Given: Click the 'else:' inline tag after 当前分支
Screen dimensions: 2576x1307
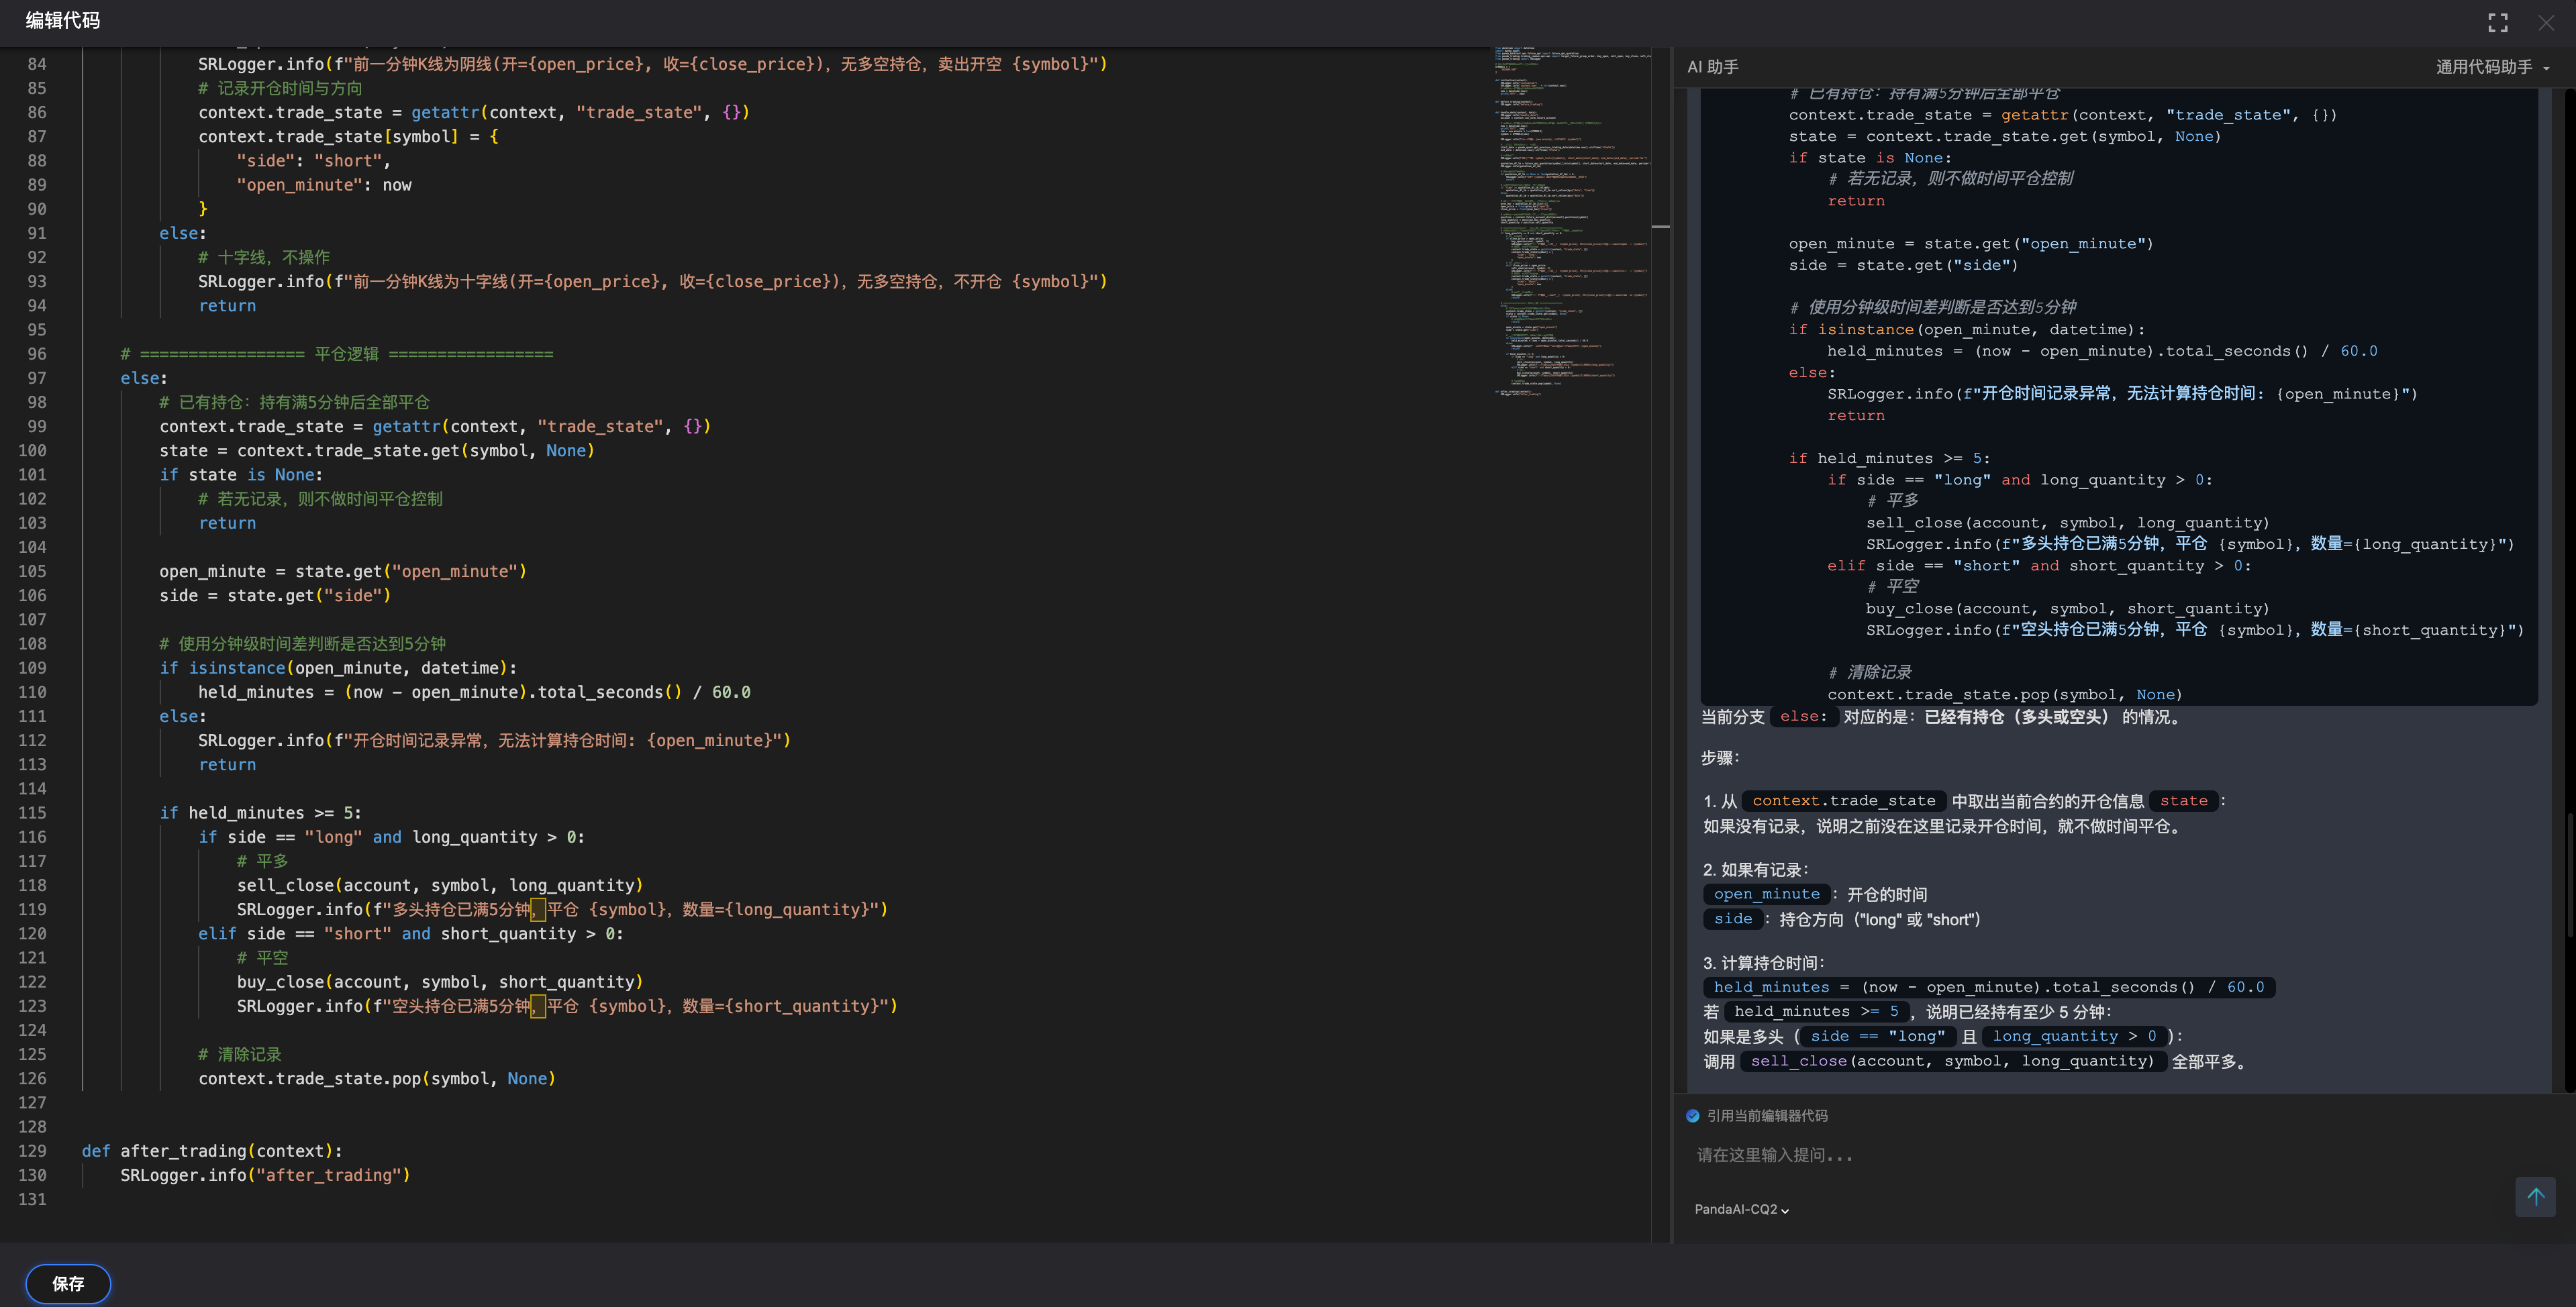Looking at the screenshot, I should pos(1803,717).
